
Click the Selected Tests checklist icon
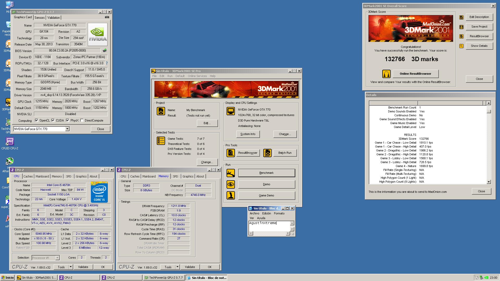[161, 141]
